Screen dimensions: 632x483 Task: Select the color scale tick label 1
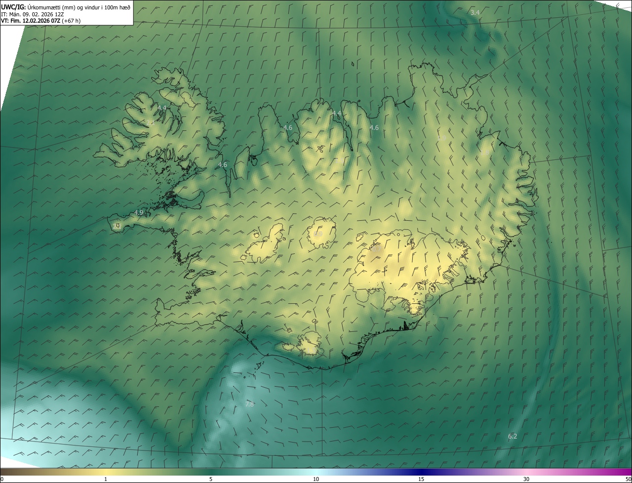(x=106, y=479)
